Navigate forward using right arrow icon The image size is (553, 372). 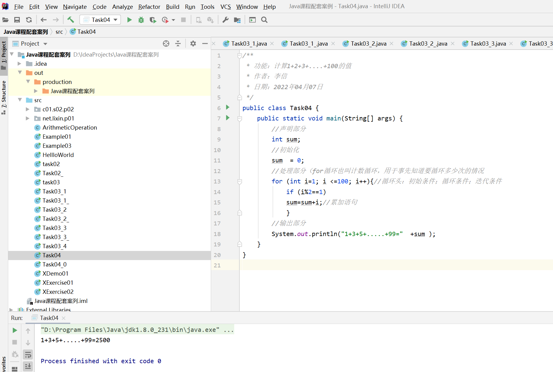click(56, 20)
